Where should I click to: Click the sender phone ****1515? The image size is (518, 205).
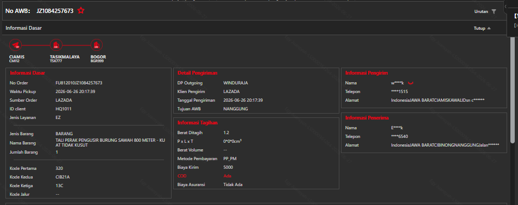tap(400, 91)
